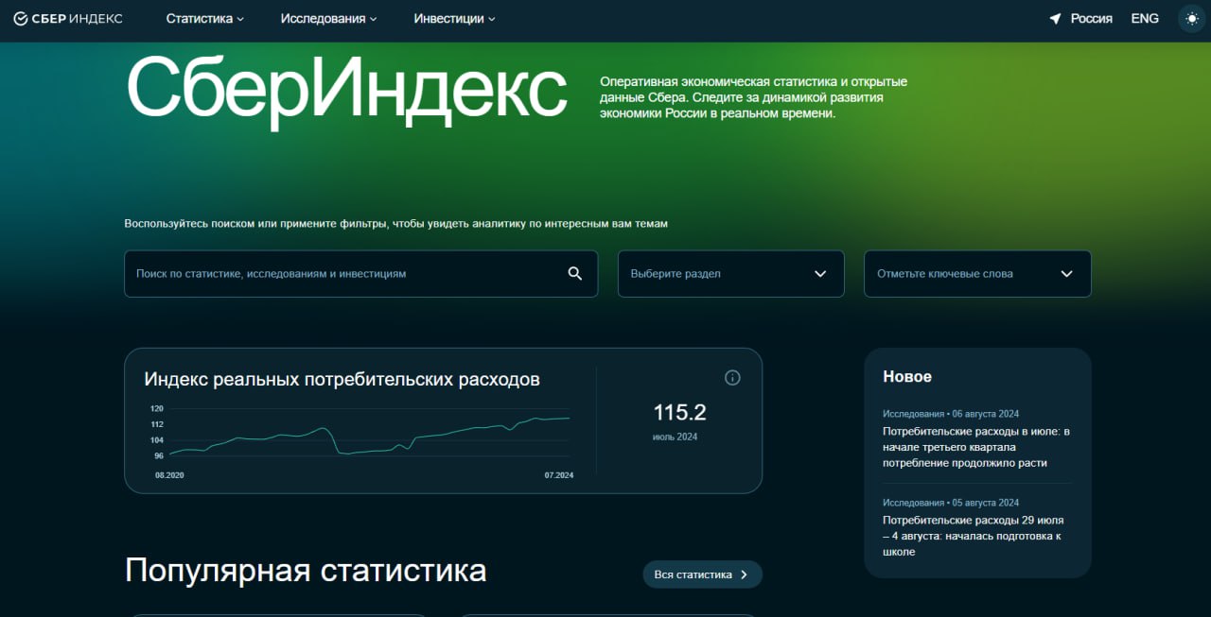Select the location pin icon near Россия
Screen dimensions: 1211x617
point(1053,17)
